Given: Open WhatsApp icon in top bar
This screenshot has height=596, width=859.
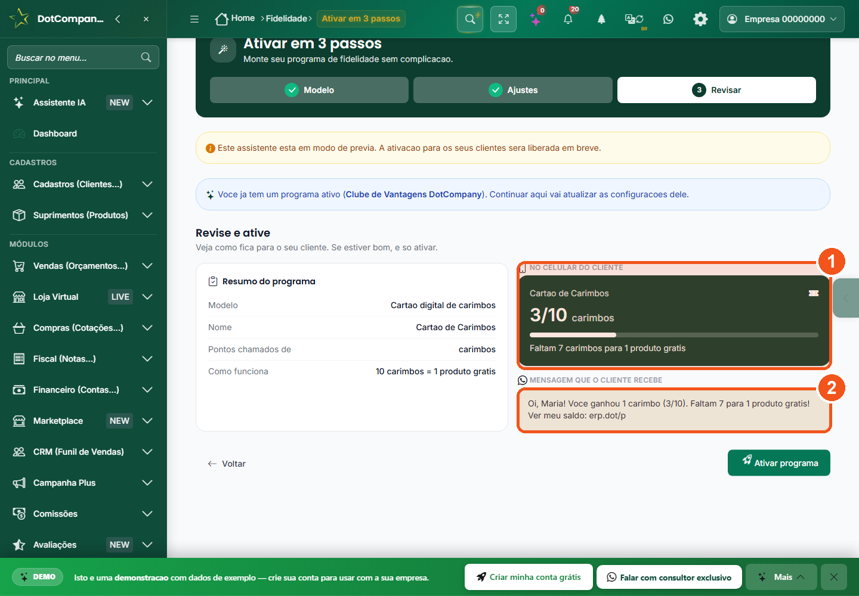Looking at the screenshot, I should click(668, 19).
